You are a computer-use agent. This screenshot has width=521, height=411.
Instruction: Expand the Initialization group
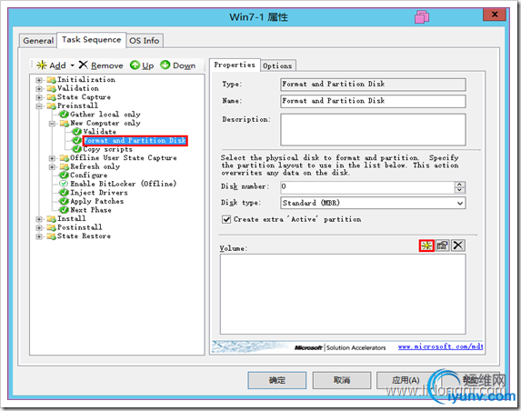(39, 80)
